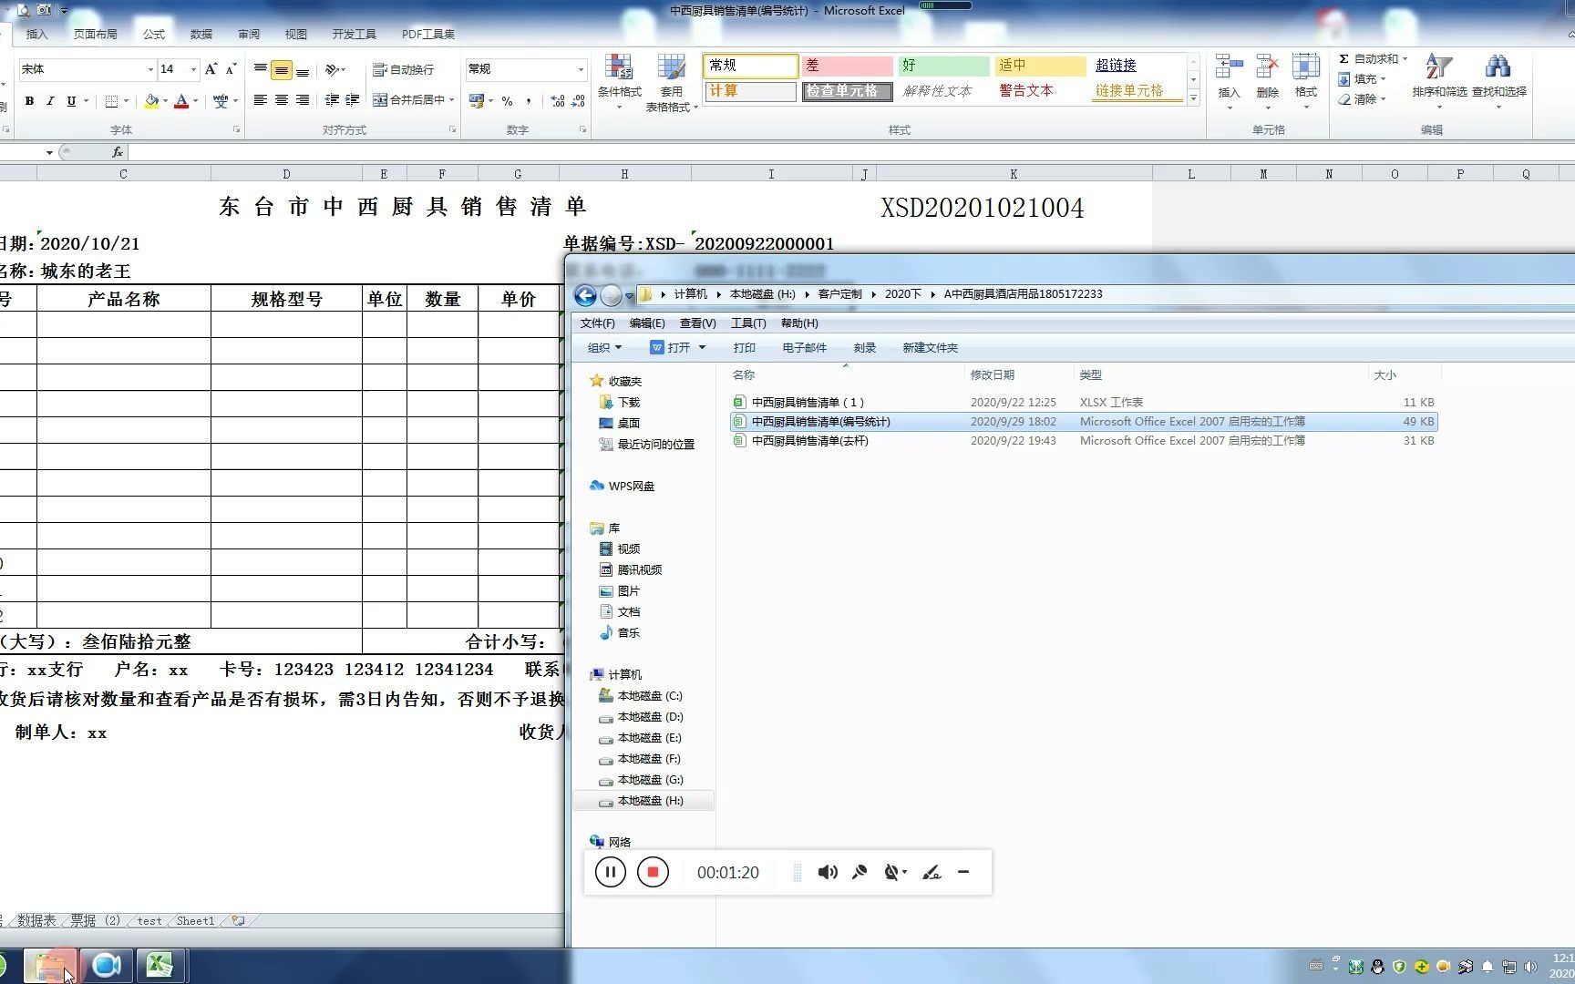Open the test sheet tab
Viewport: 1575px width, 984px height.
coord(149,921)
